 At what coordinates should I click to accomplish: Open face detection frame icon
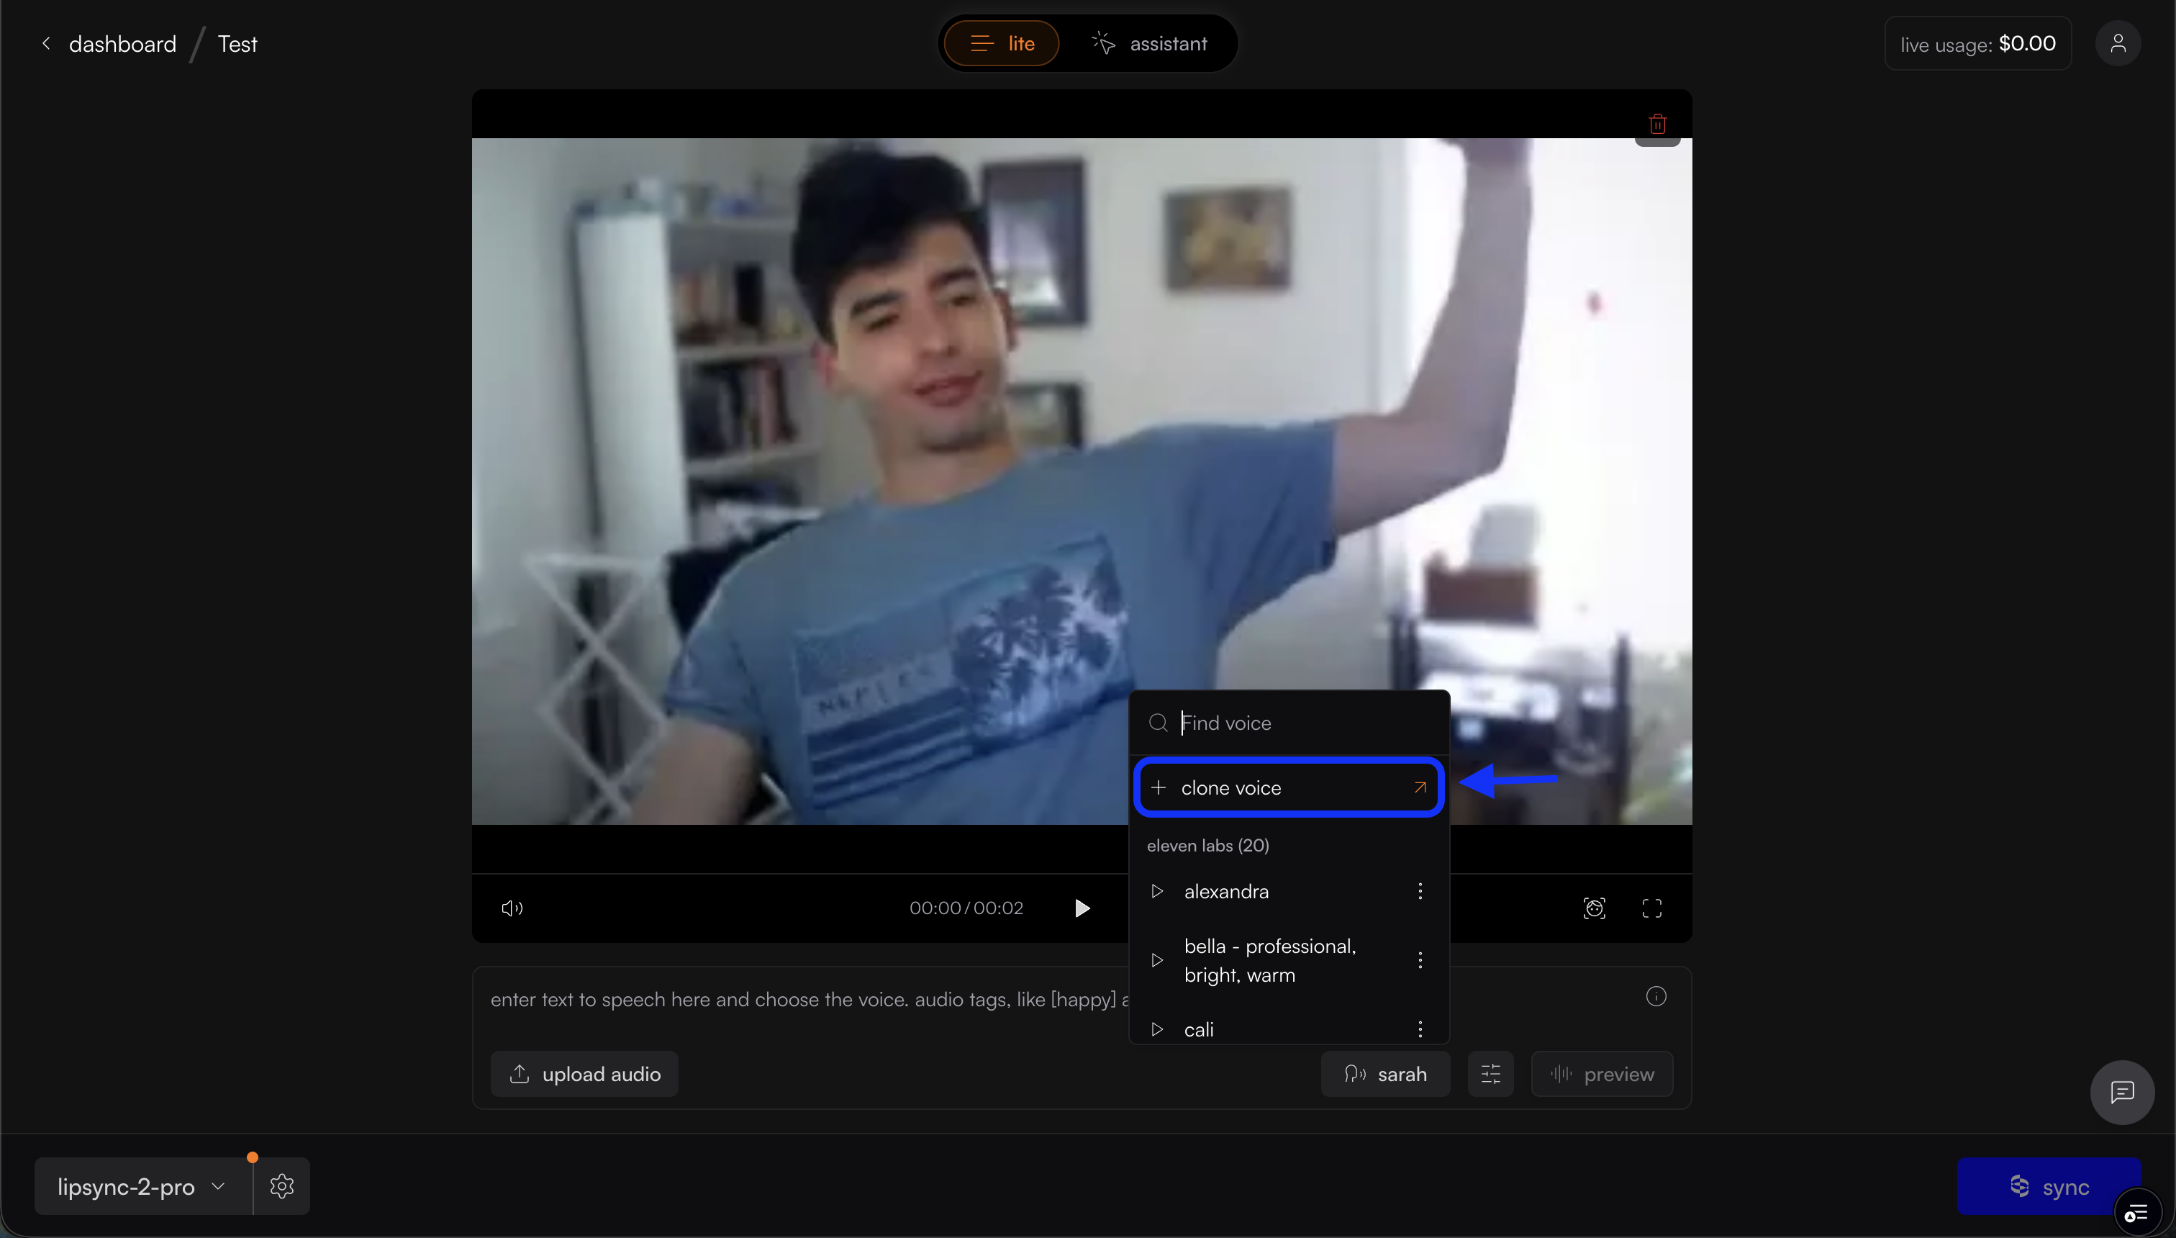[1595, 908]
